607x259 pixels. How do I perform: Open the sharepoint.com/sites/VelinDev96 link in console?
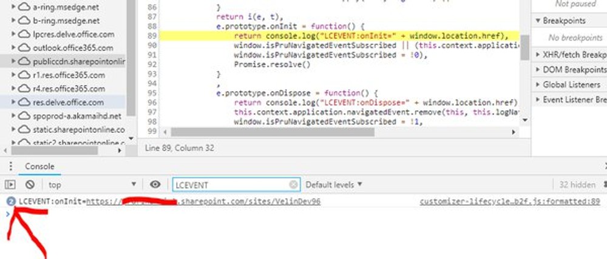(x=203, y=201)
